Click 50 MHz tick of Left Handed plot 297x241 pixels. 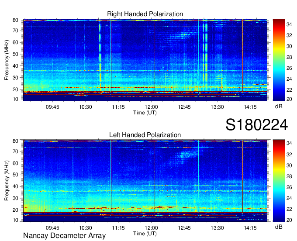[15, 175]
